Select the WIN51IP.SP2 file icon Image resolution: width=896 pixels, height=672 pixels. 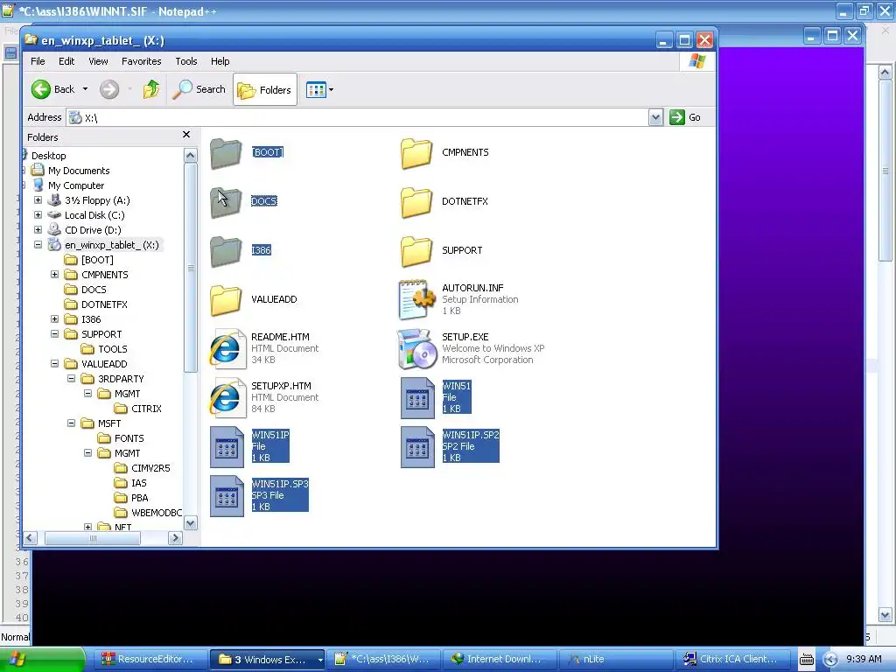click(417, 447)
